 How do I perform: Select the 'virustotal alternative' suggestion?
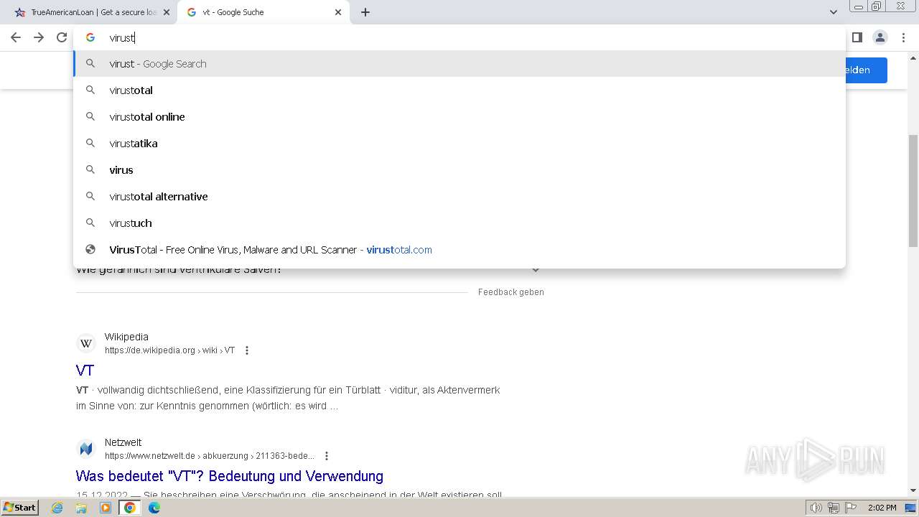pos(459,197)
